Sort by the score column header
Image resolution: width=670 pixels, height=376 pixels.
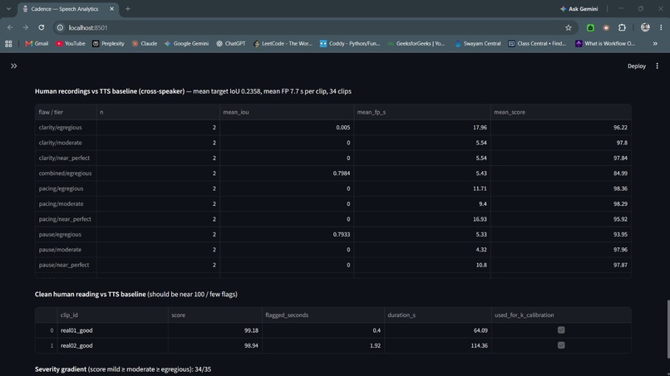(215, 315)
